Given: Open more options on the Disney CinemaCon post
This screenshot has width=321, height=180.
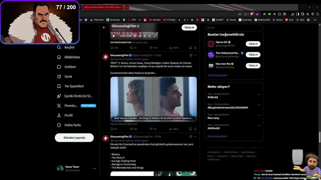Looking at the screenshot, I should (x=195, y=137).
